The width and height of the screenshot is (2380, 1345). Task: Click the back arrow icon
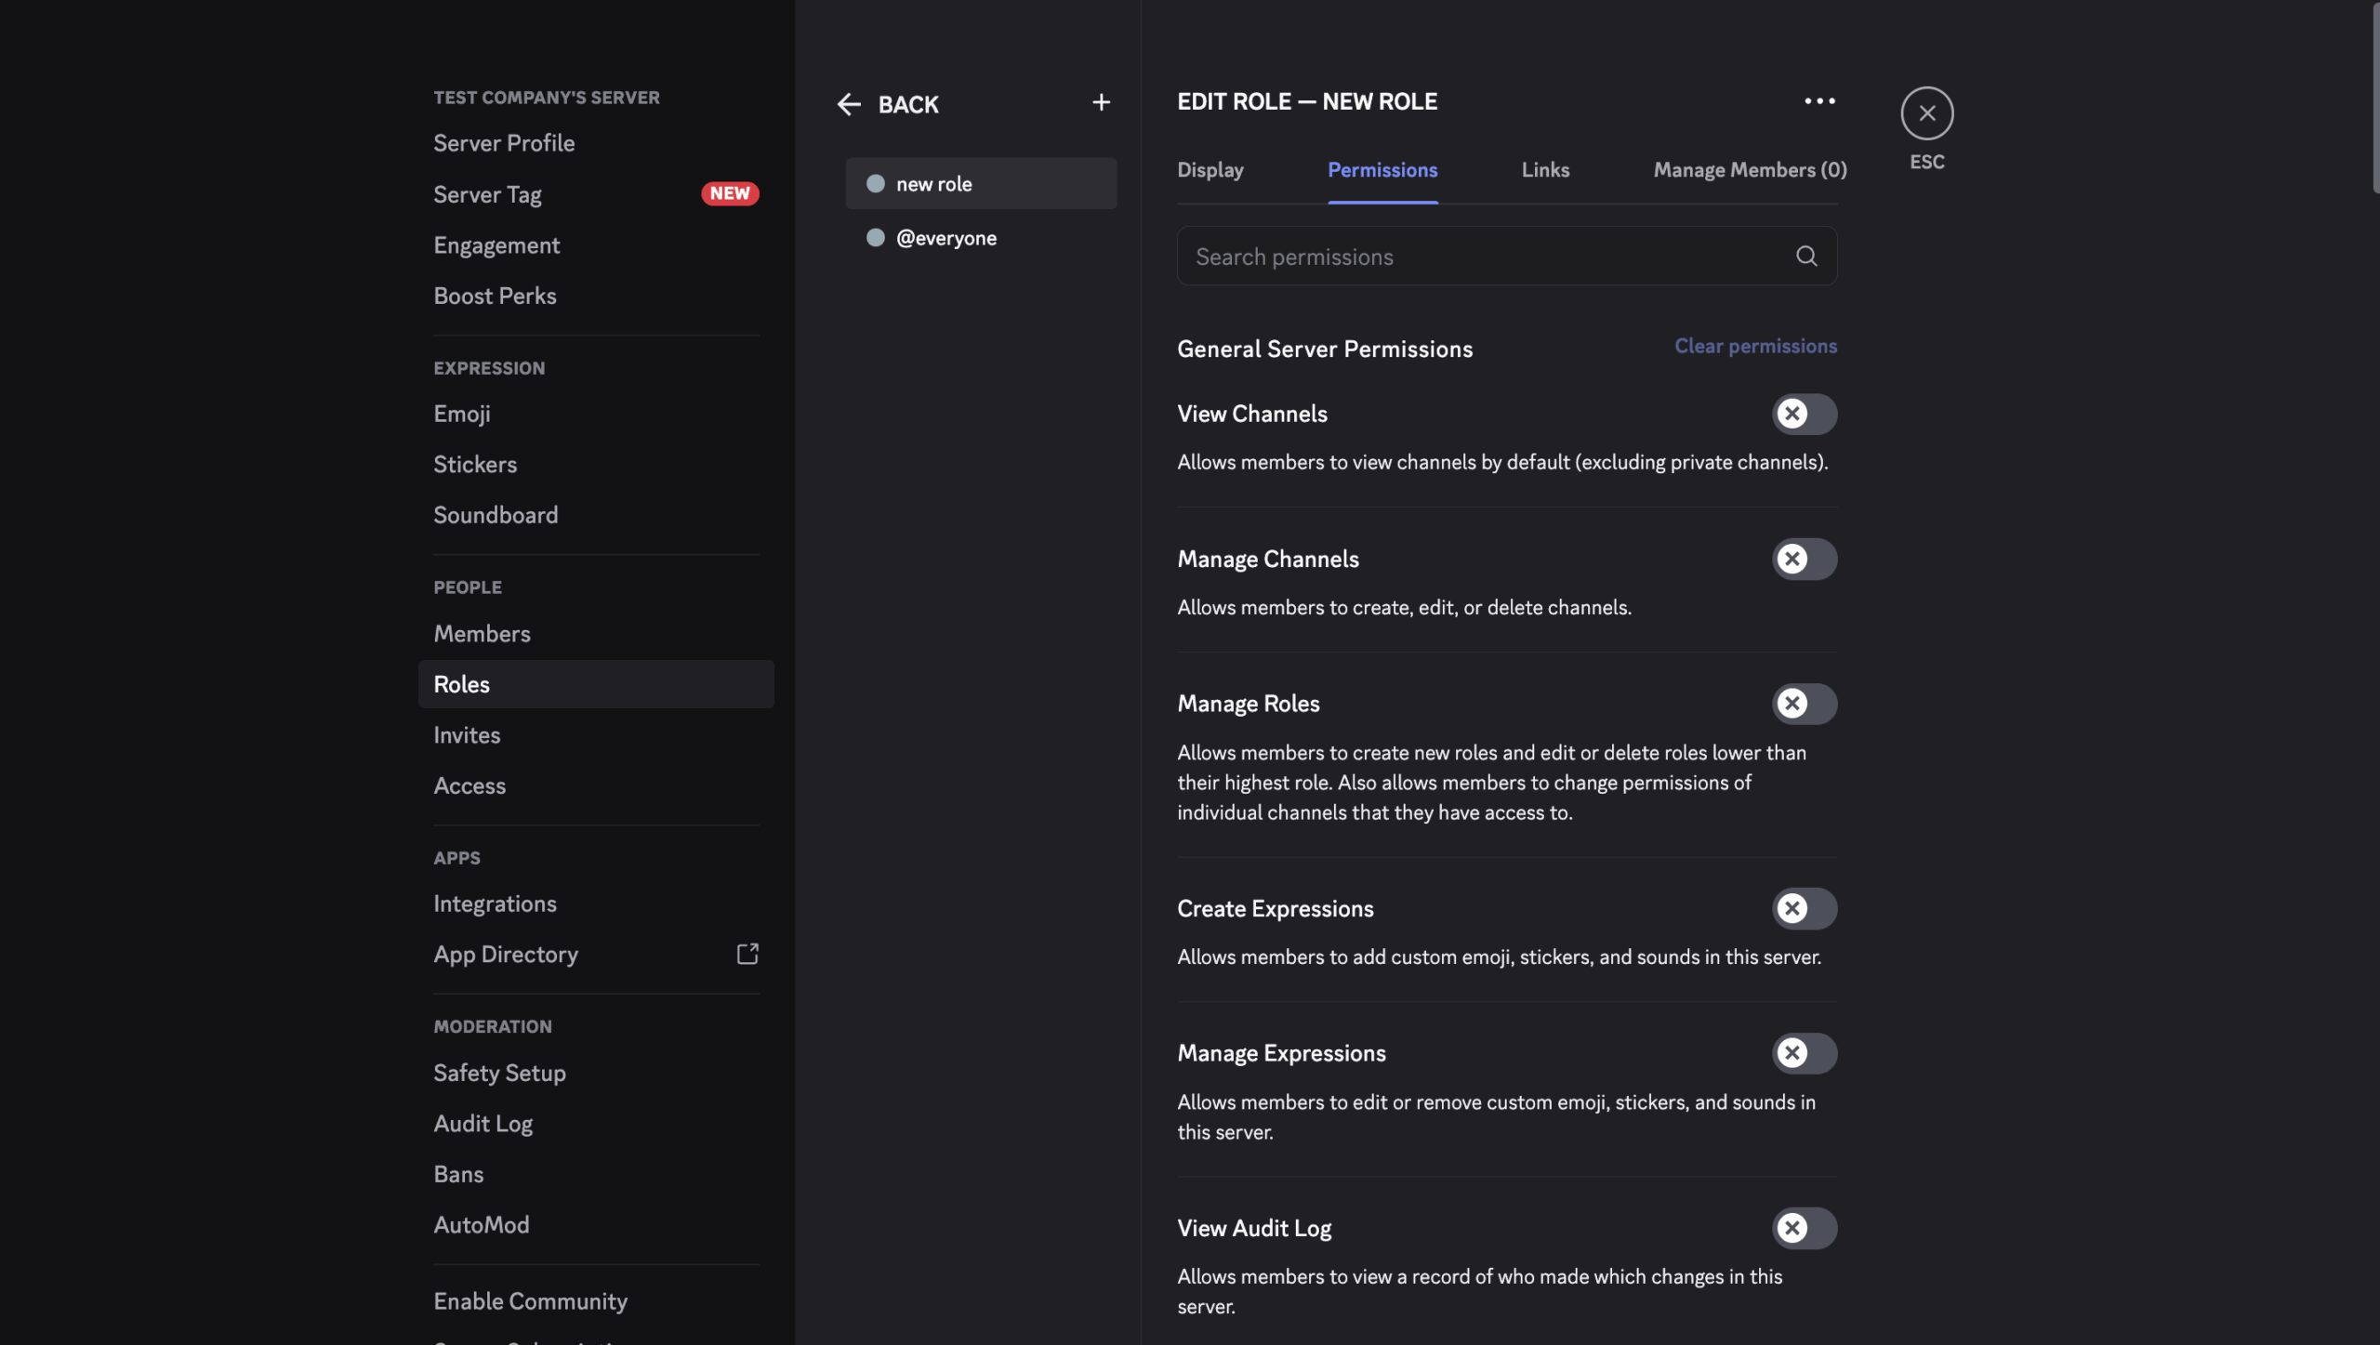[x=849, y=104]
